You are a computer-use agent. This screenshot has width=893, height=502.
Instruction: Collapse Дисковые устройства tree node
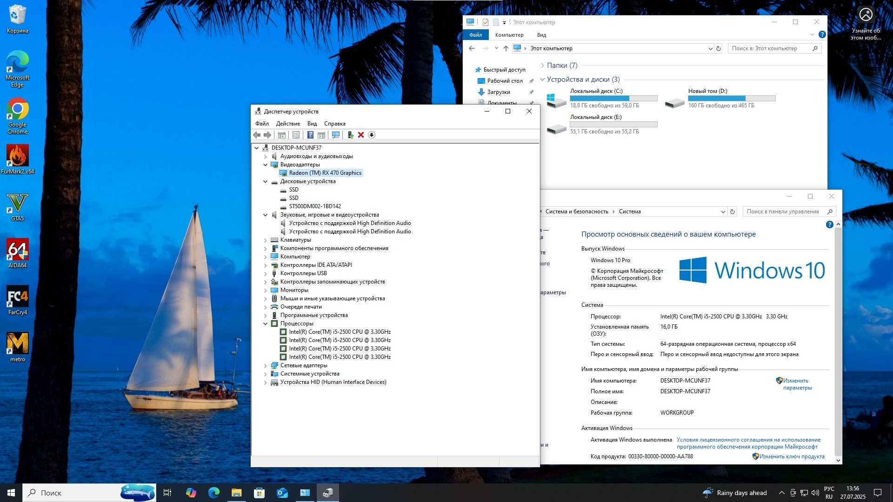click(266, 181)
